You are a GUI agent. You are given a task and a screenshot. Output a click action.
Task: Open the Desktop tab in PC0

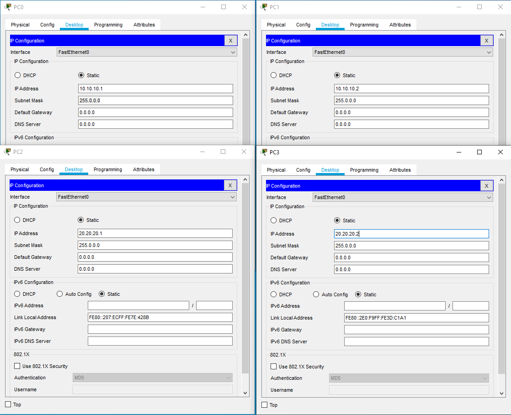tap(75, 25)
